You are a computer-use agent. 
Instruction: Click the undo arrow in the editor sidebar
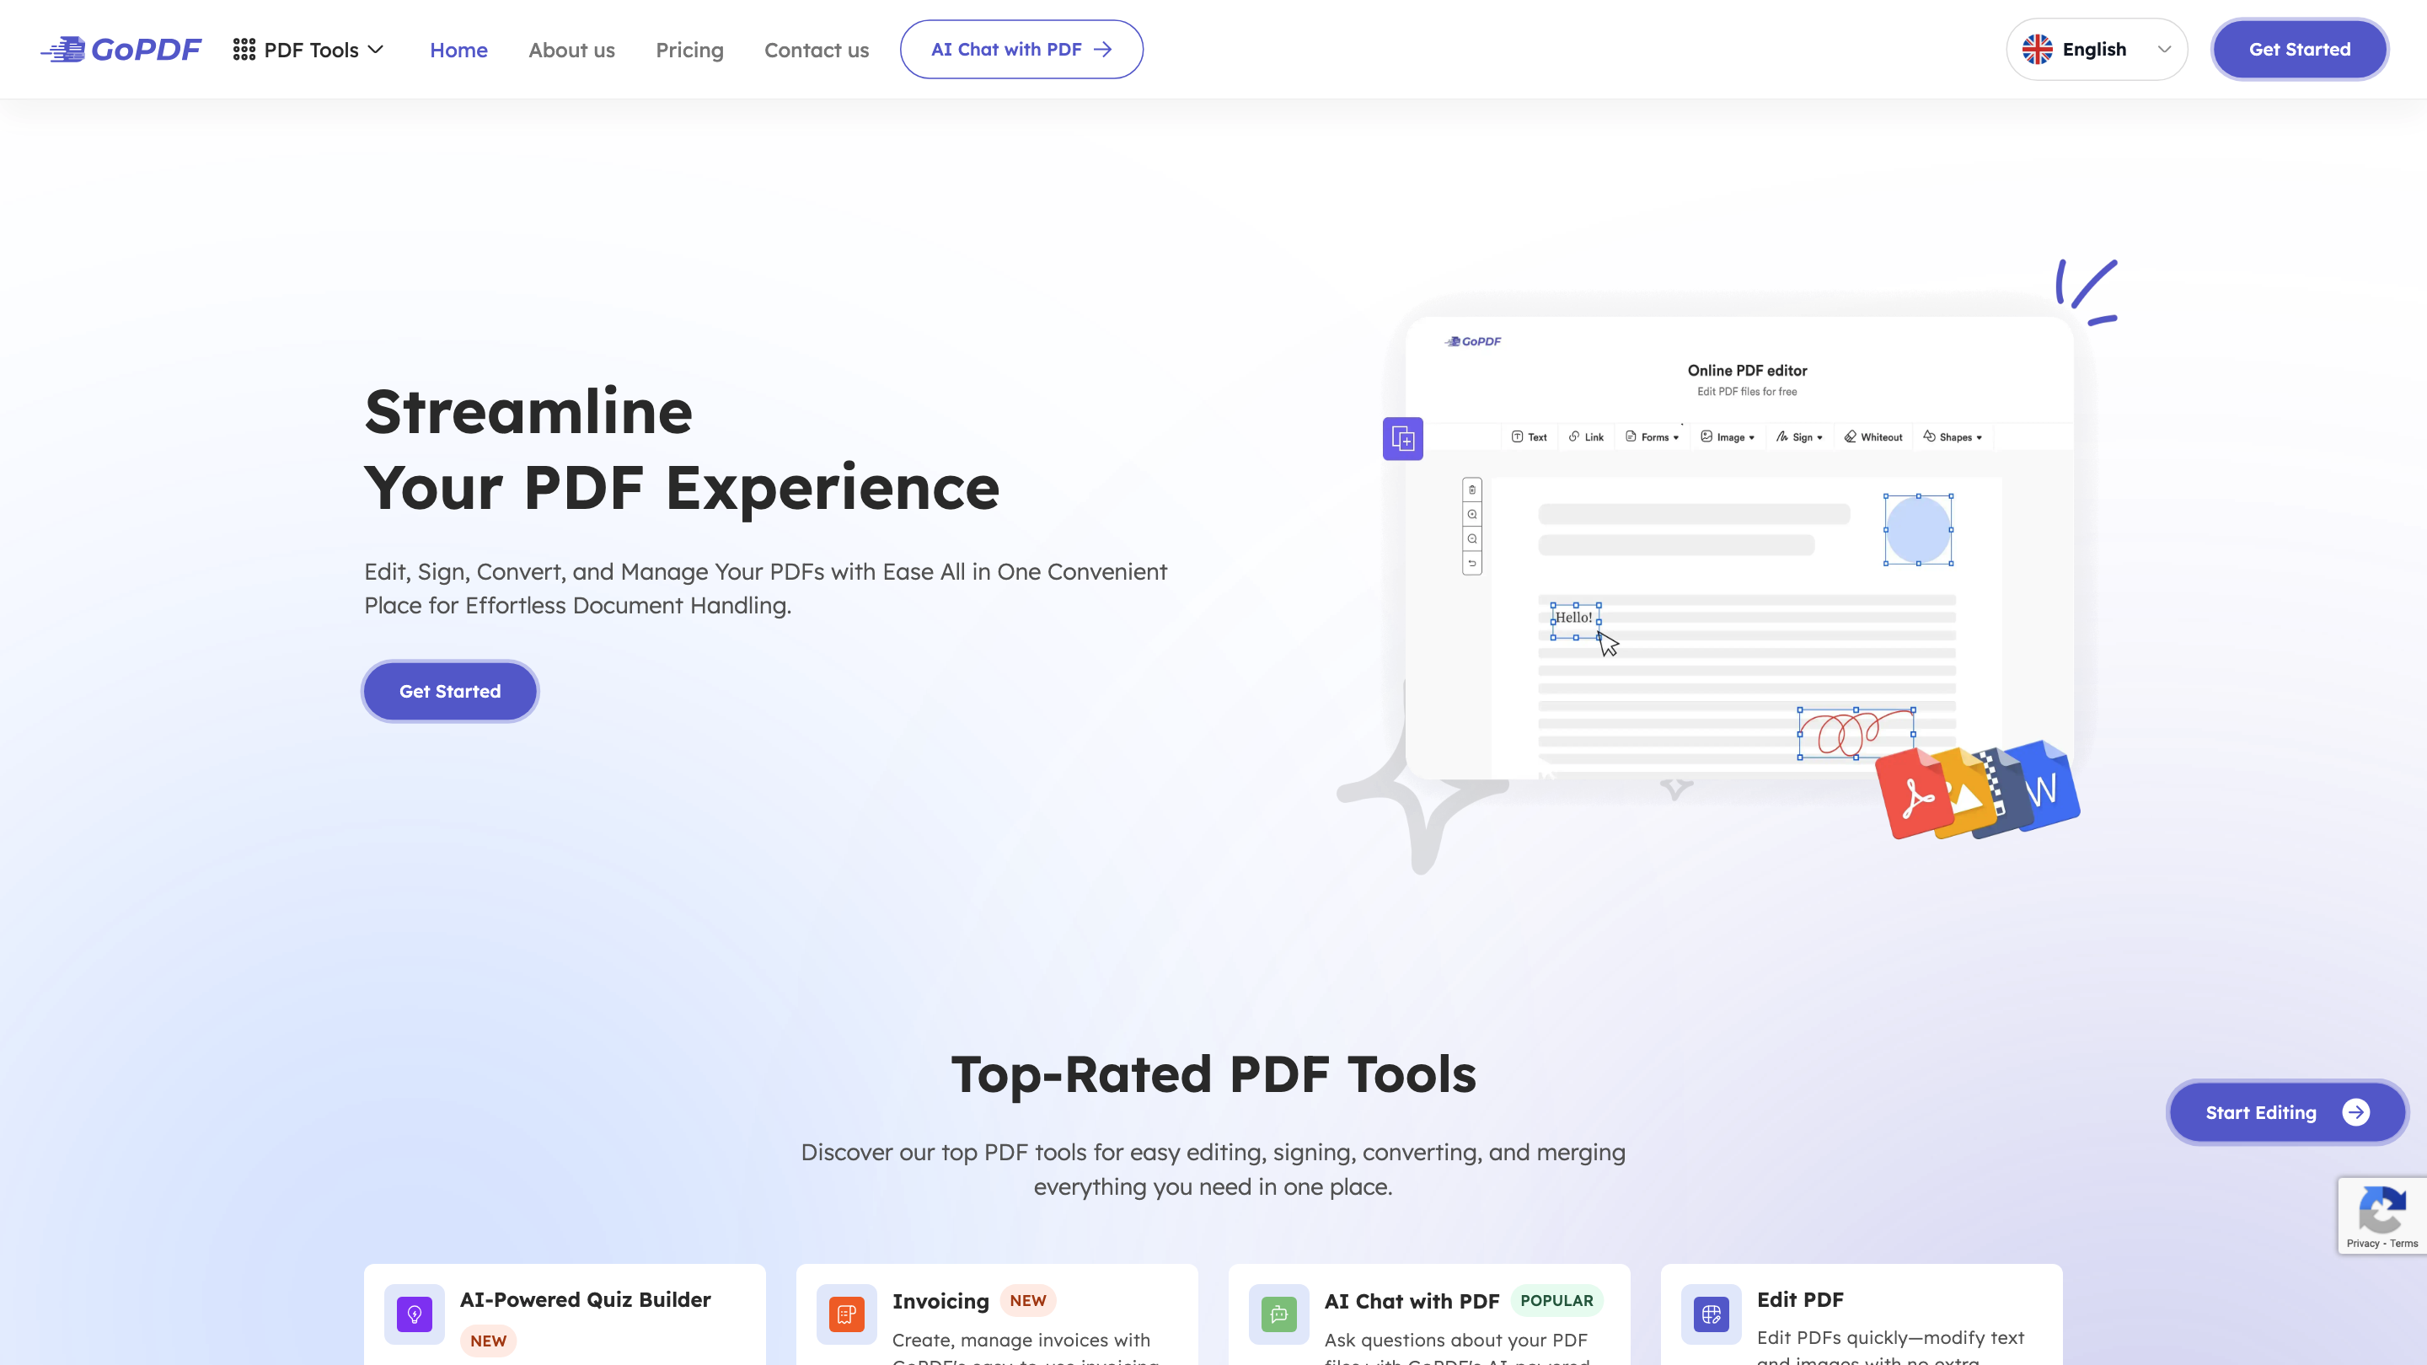coord(1472,564)
